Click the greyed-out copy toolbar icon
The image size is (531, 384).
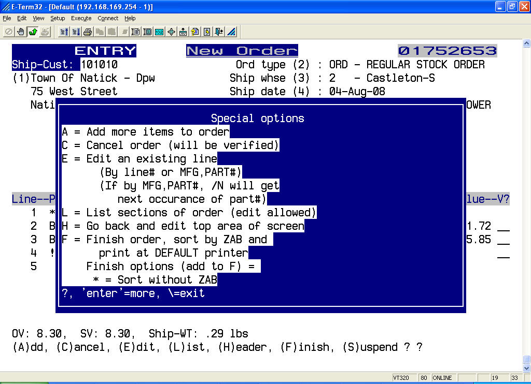[100, 32]
